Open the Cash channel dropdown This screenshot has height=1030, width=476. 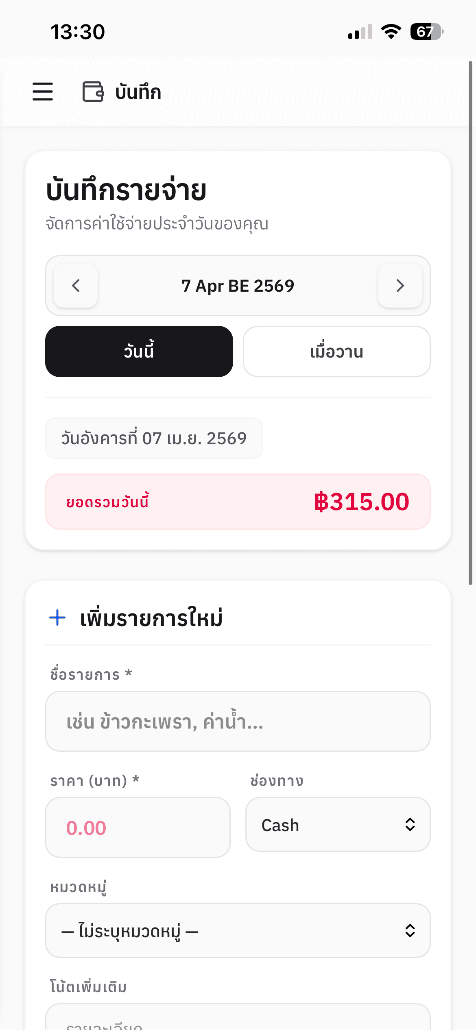(x=338, y=825)
